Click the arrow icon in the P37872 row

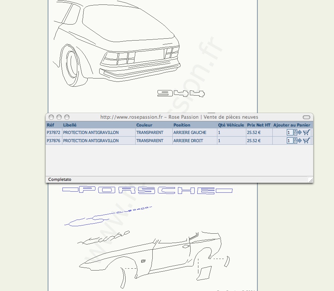(300, 132)
